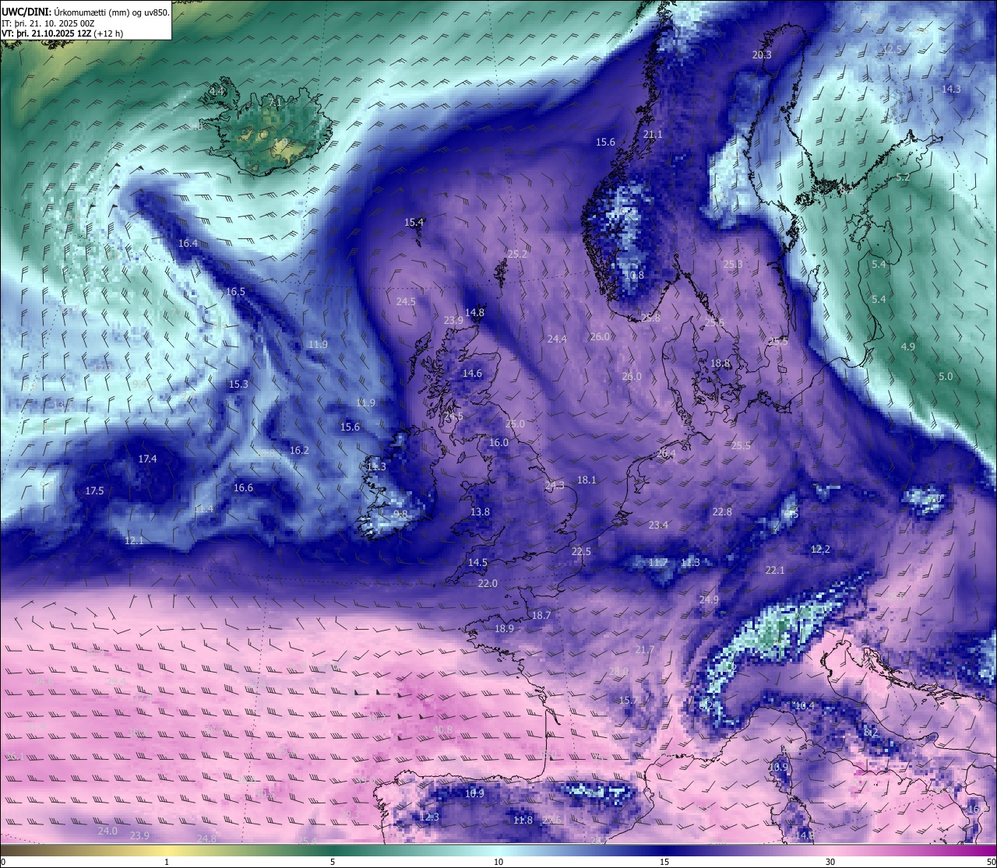Click the 40.8 value label

point(442,730)
